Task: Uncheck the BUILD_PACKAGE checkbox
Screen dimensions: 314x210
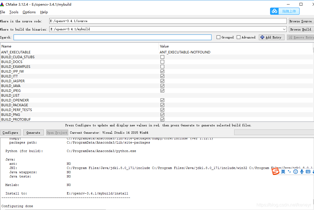Action: point(163,105)
